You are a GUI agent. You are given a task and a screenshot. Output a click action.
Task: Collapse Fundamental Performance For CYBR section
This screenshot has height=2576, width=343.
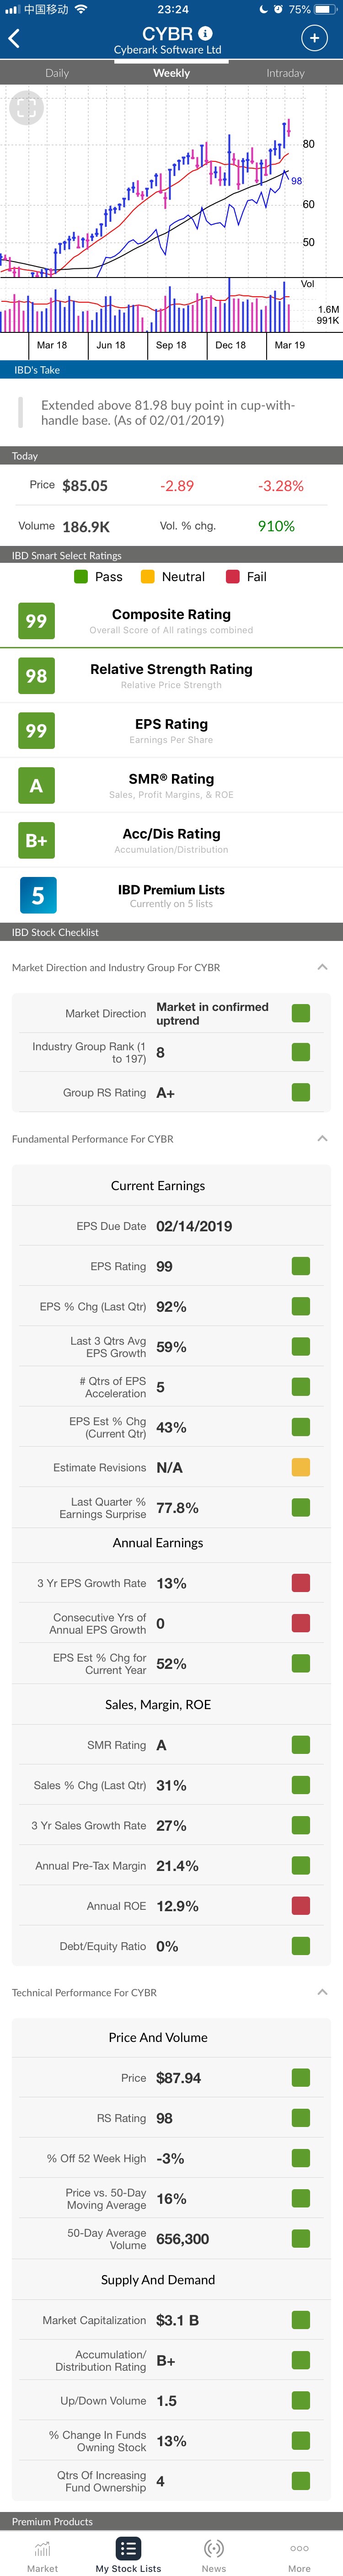click(322, 1138)
